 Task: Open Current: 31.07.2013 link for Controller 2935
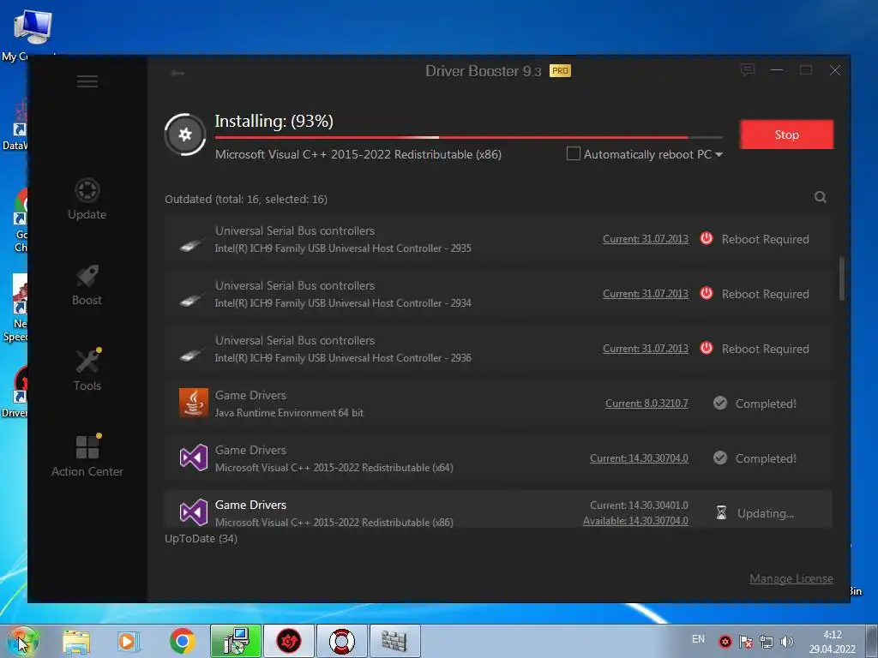click(646, 239)
